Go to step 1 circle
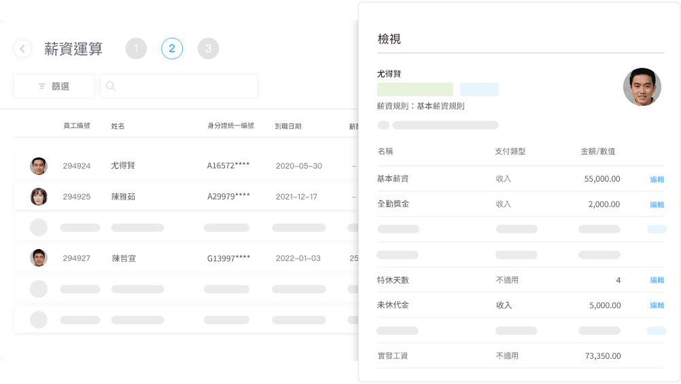Screen dimensions: 681x384 coord(136,49)
